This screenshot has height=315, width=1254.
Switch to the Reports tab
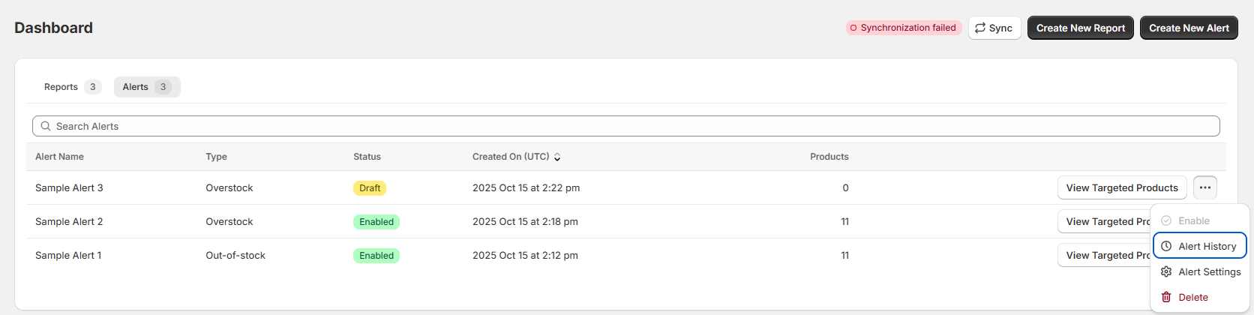[72, 87]
